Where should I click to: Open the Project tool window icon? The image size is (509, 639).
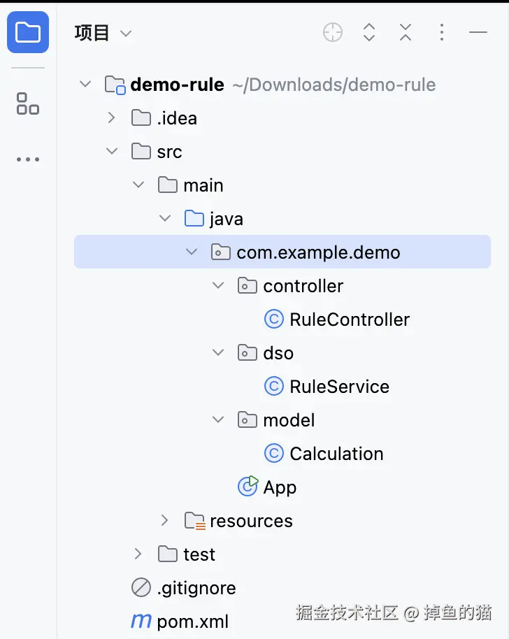point(28,32)
